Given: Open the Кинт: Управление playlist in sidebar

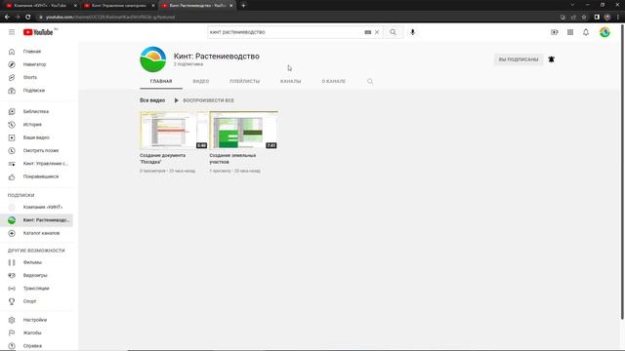Looking at the screenshot, I should pyautogui.click(x=36, y=164).
